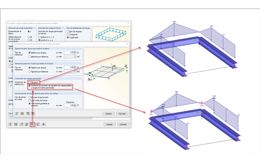260x163 pixels.
Task: Select Relativa por ángulo for barra tolerance
Action: pos(29,53)
